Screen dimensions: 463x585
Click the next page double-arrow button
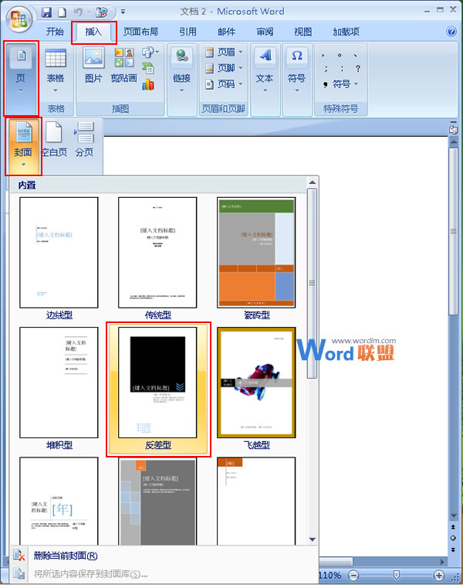click(453, 550)
